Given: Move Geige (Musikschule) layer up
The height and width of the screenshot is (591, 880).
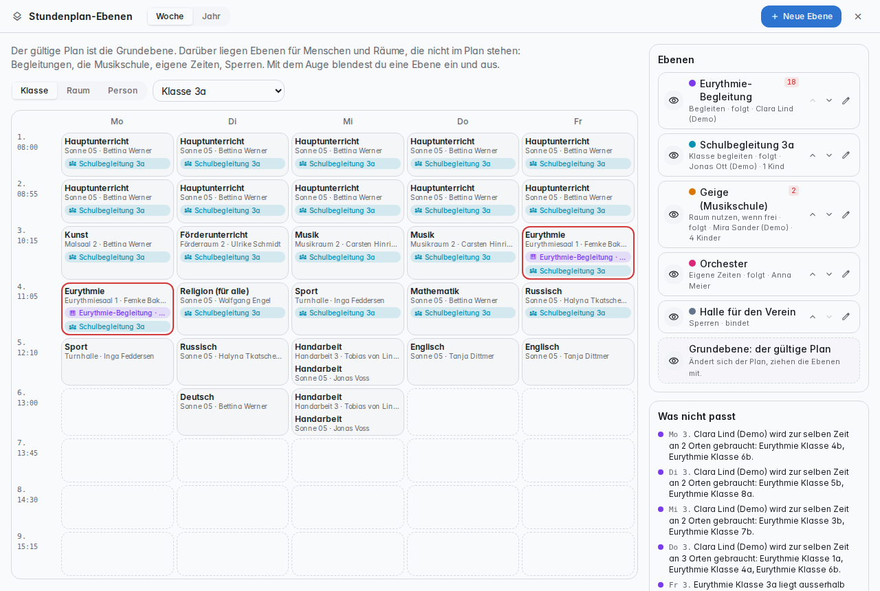Looking at the screenshot, I should [x=813, y=214].
